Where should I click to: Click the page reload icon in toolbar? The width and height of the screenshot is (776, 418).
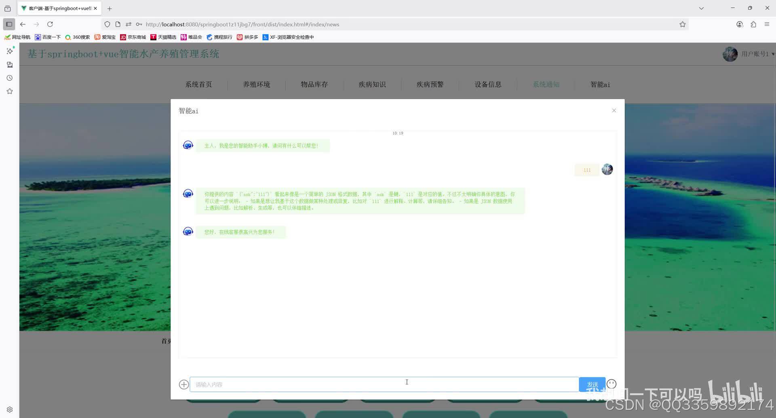(x=50, y=24)
